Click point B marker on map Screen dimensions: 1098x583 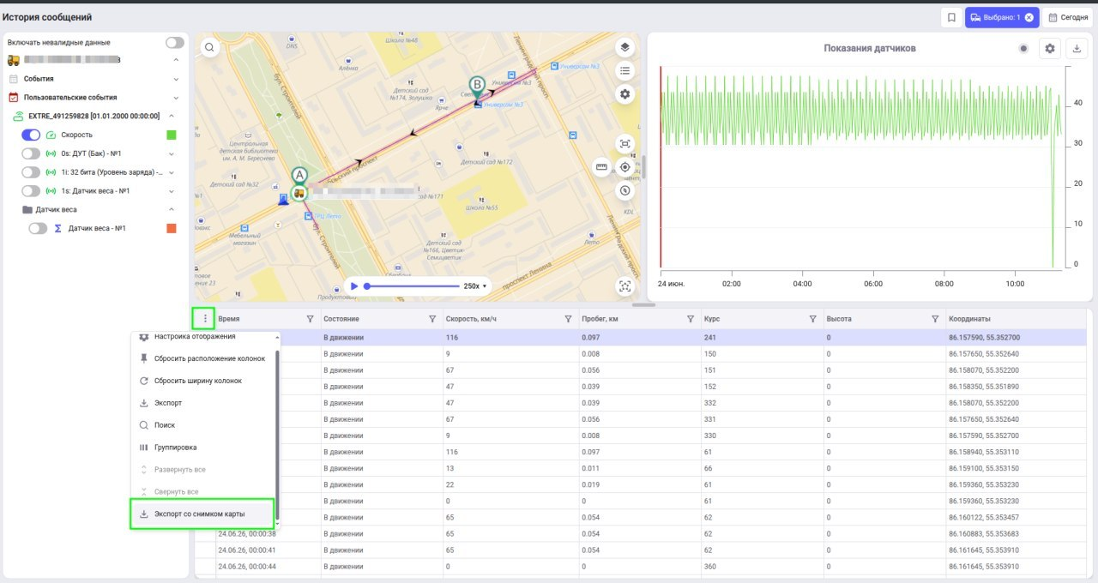coord(477,85)
